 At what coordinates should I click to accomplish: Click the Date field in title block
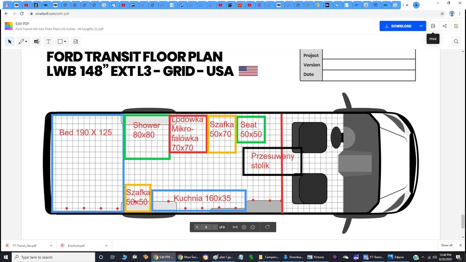[369, 75]
